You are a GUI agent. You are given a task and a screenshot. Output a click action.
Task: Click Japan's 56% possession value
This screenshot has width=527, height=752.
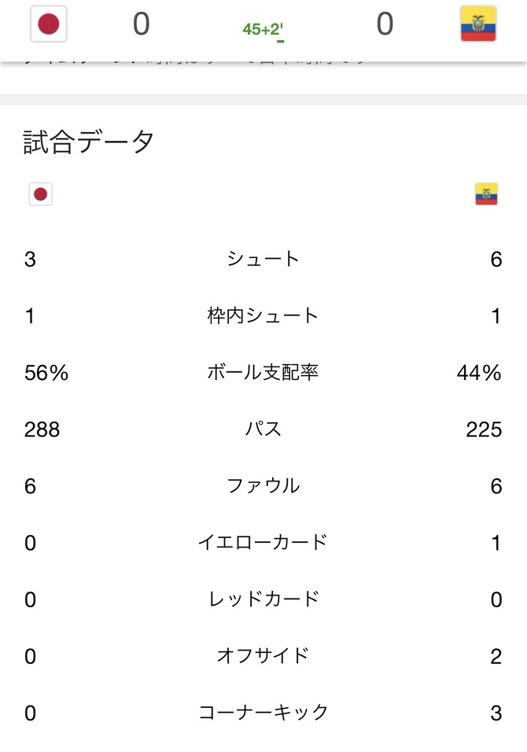point(46,373)
